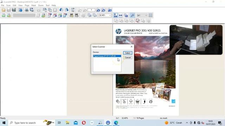Screen dimensions: 225x126
Task: Click the thumbnail grid view icon
Action: tap(150, 15)
